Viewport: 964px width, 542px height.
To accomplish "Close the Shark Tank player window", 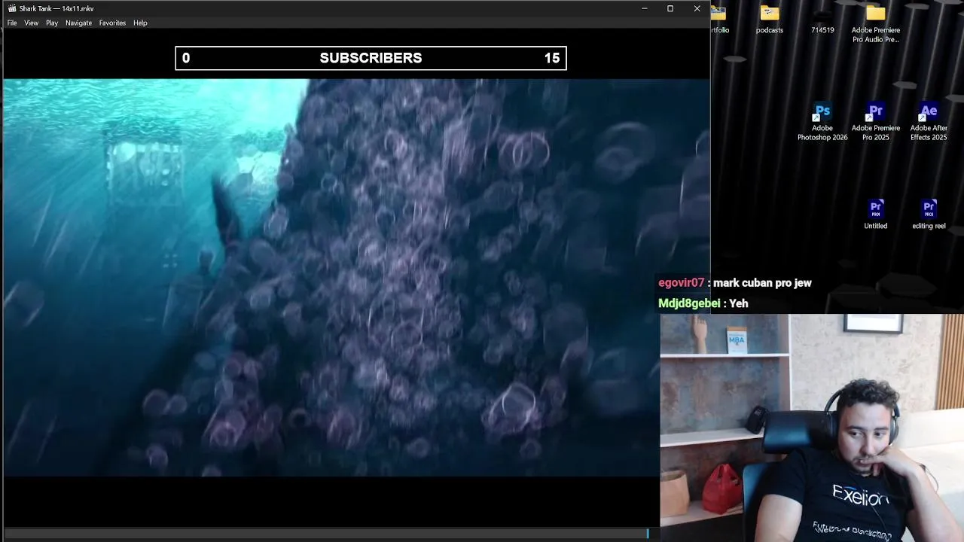I will 697,8.
